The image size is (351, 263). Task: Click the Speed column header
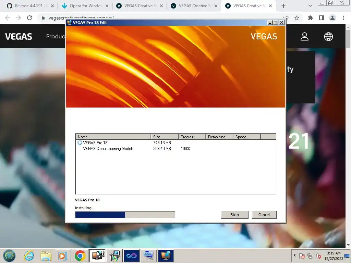point(247,137)
